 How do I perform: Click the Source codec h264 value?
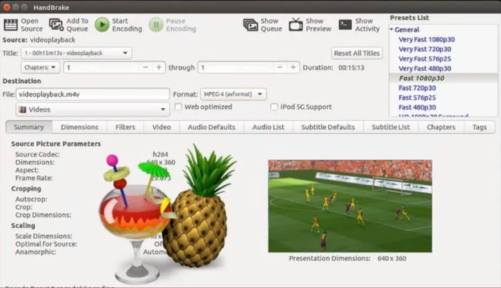(160, 154)
